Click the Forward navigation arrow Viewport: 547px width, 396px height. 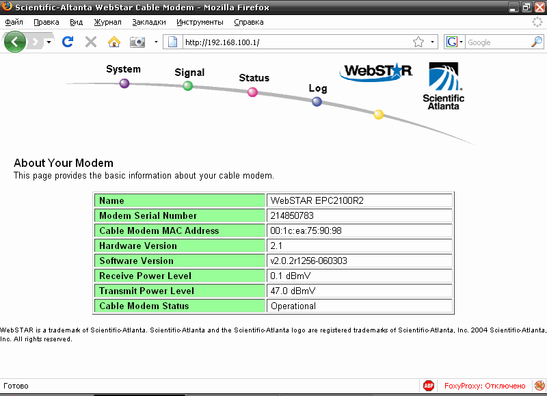[x=36, y=42]
